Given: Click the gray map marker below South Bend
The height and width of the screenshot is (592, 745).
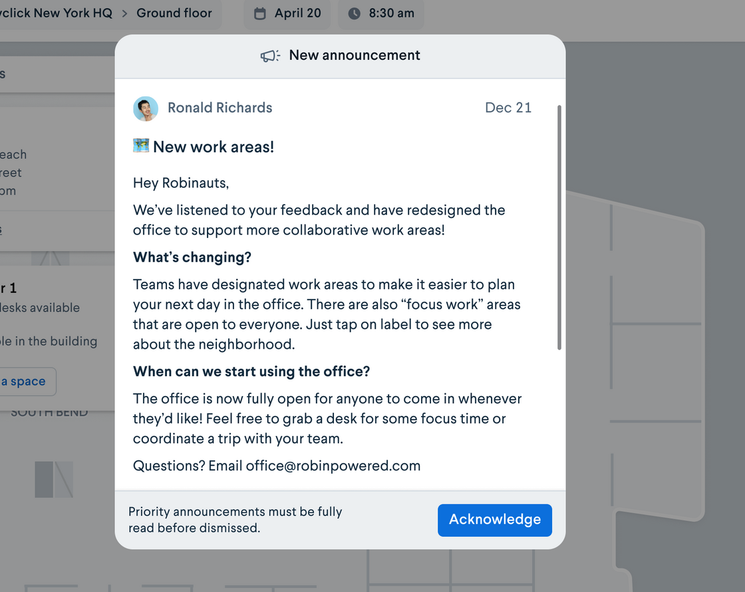Looking at the screenshot, I should tap(54, 479).
